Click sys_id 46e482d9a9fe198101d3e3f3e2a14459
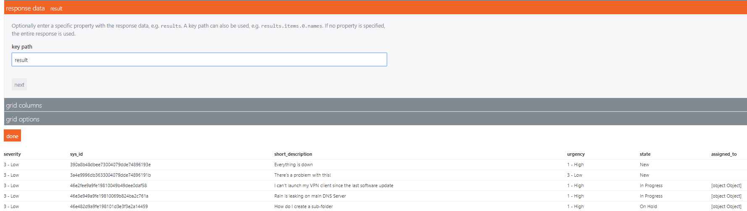This screenshot has height=211, width=747. coord(109,206)
